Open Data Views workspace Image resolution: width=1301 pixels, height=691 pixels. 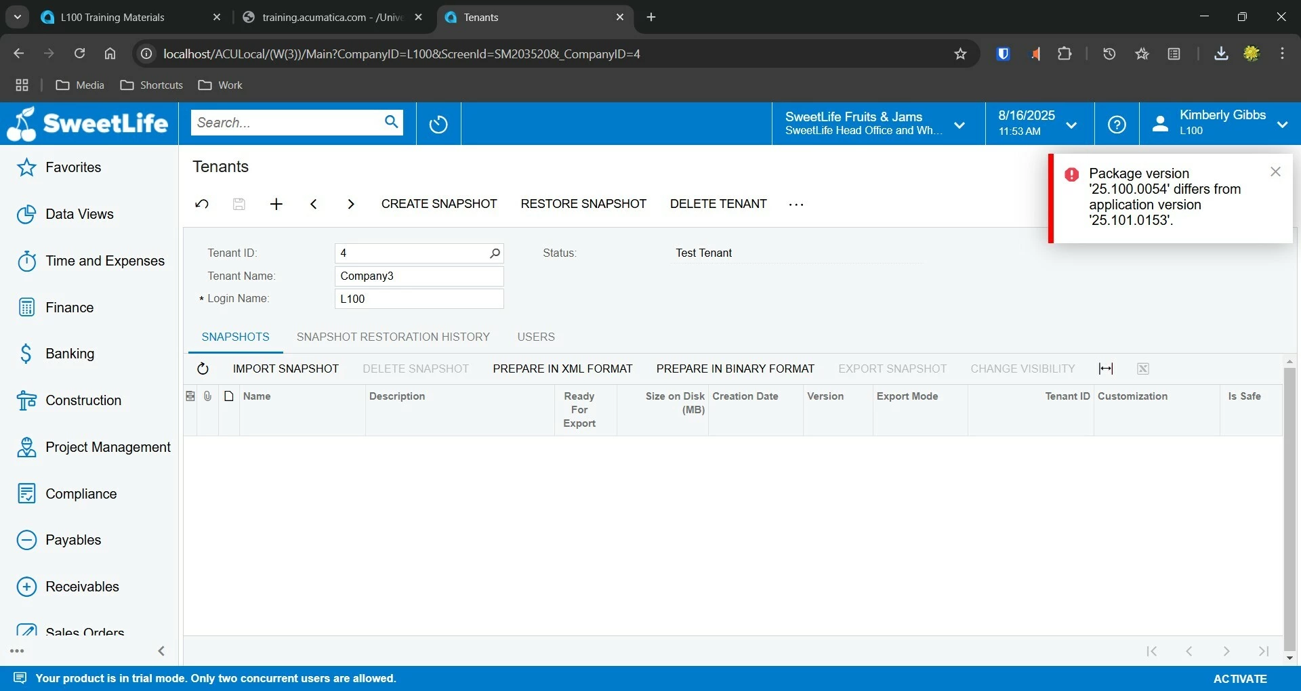click(65, 214)
